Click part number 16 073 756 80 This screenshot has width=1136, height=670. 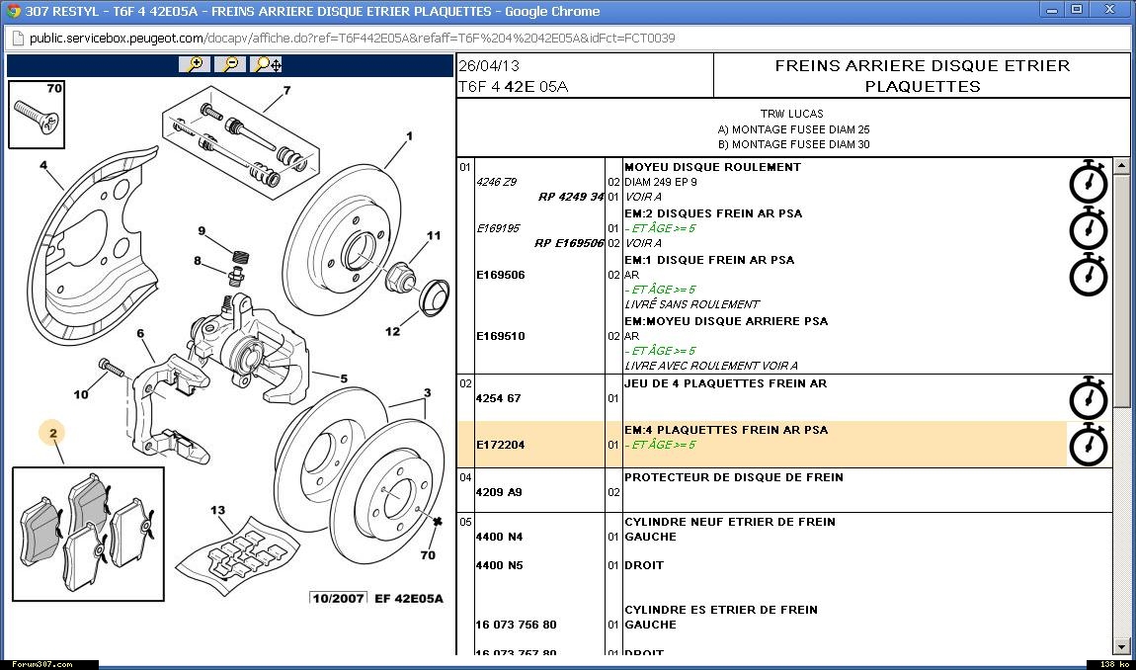(516, 625)
